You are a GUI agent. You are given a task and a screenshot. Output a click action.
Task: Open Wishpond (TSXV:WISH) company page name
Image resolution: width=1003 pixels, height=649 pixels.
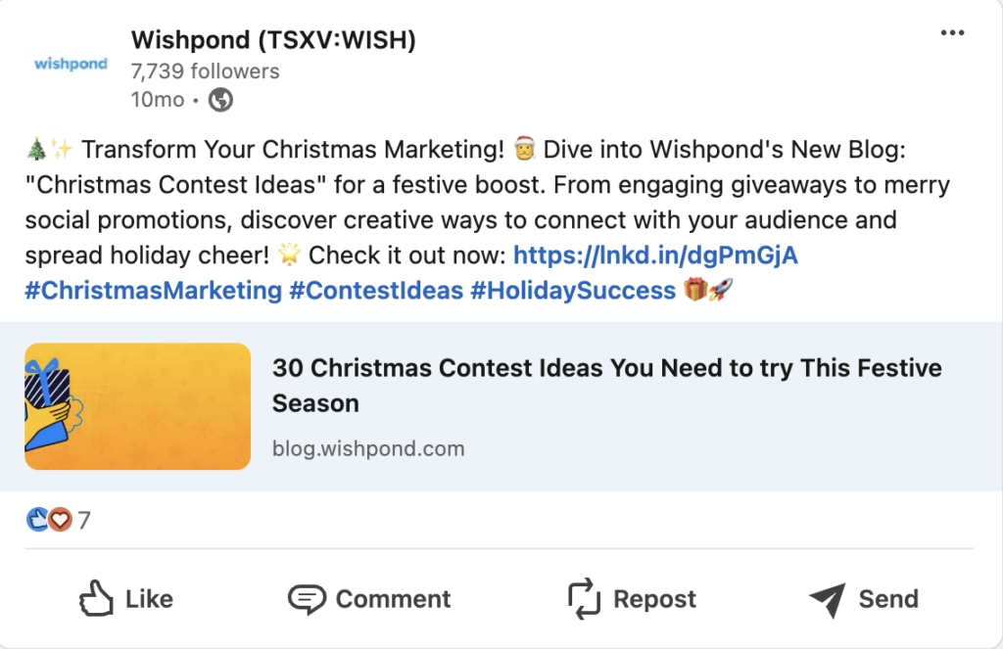(273, 40)
